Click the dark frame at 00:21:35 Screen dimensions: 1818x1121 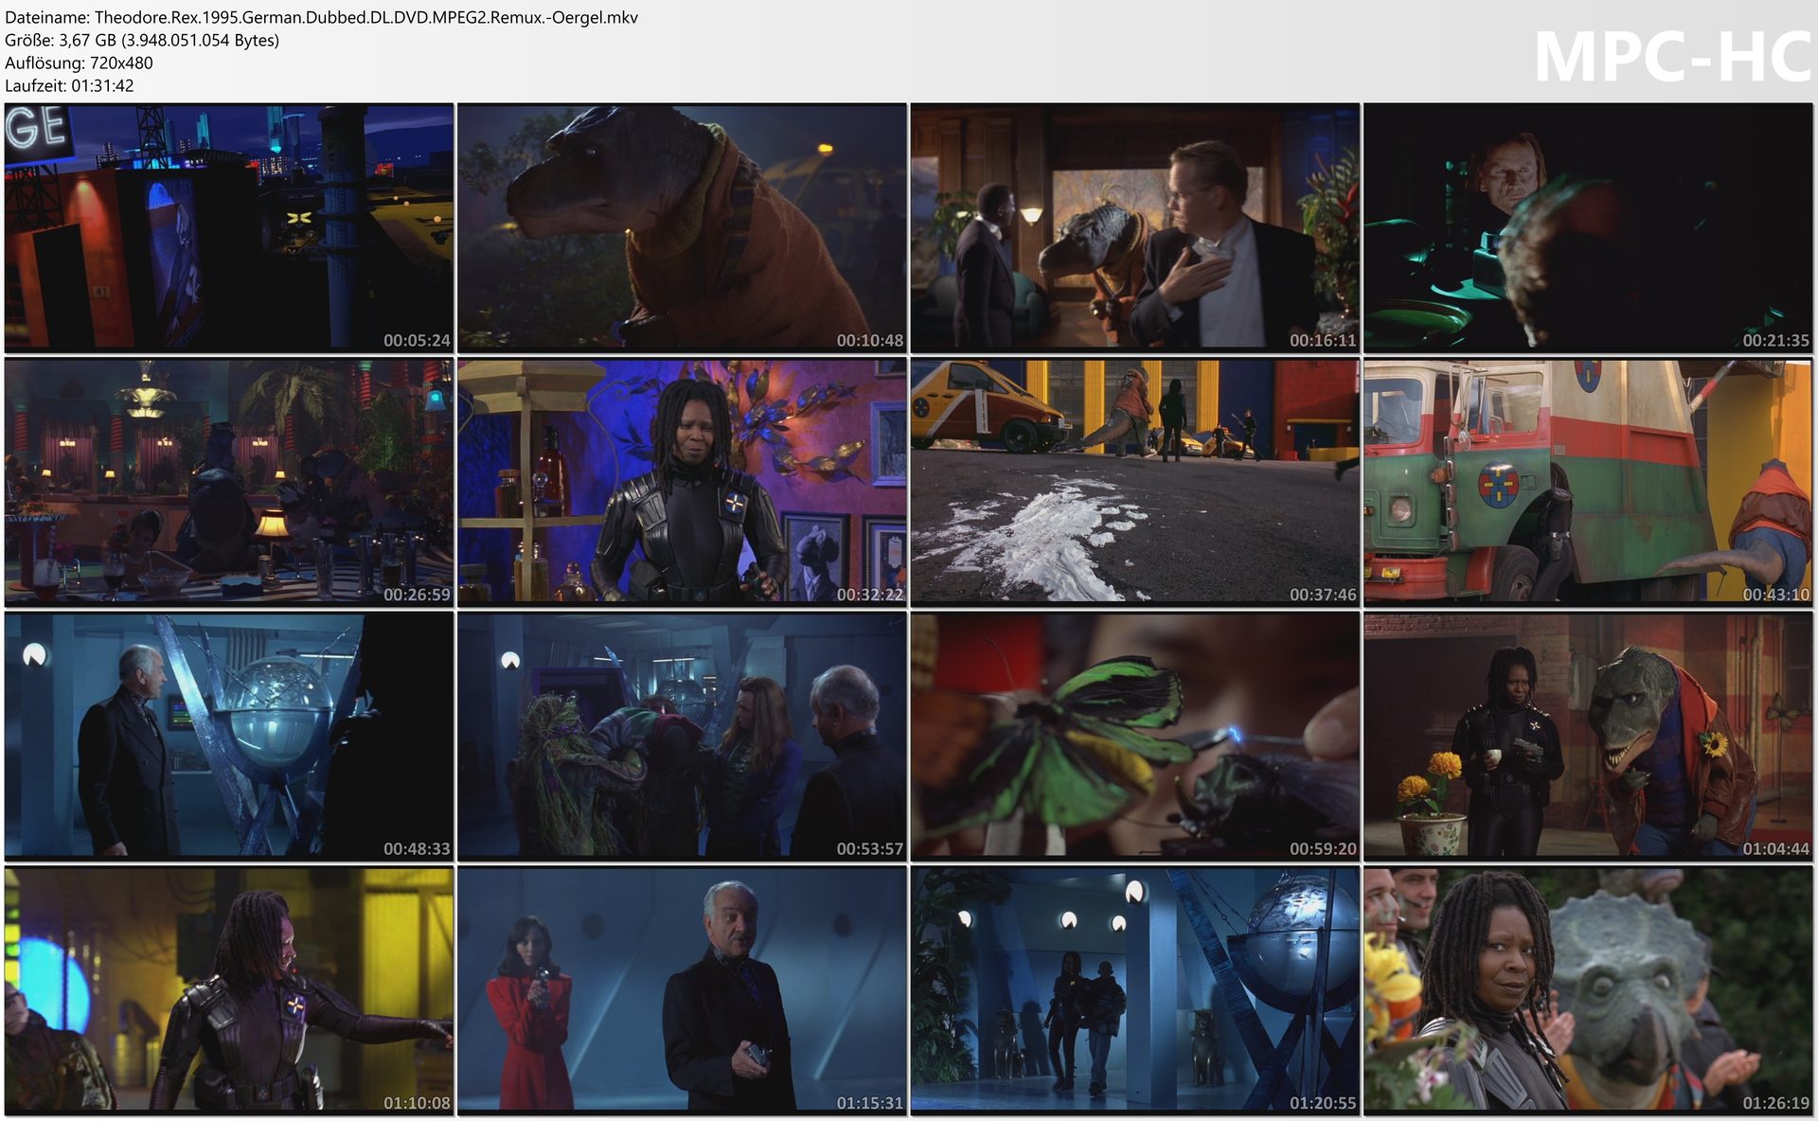[1588, 227]
